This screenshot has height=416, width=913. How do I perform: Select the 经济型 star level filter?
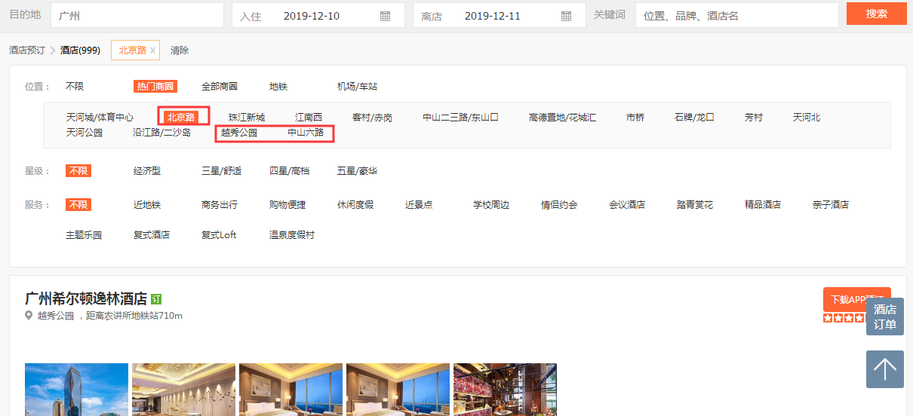pos(147,171)
